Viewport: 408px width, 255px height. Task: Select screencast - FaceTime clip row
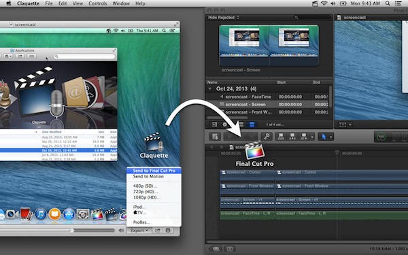click(267, 97)
